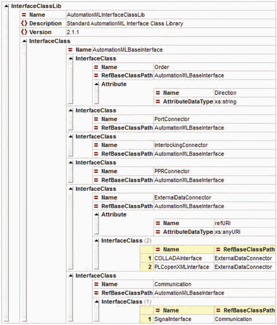This screenshot has height=325, width=277.
Task: Click equals icon next to top-level Name attribute
Action: (x=24, y=15)
